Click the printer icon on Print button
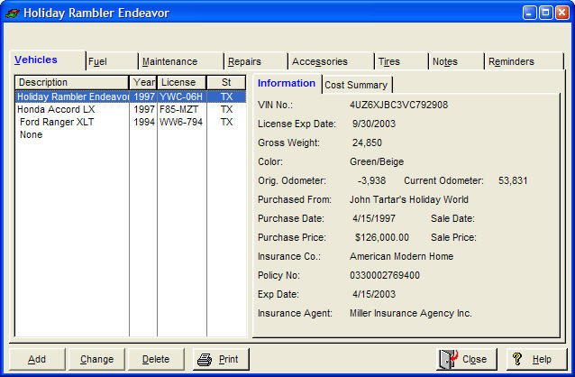This screenshot has width=575, height=377. coord(205,359)
